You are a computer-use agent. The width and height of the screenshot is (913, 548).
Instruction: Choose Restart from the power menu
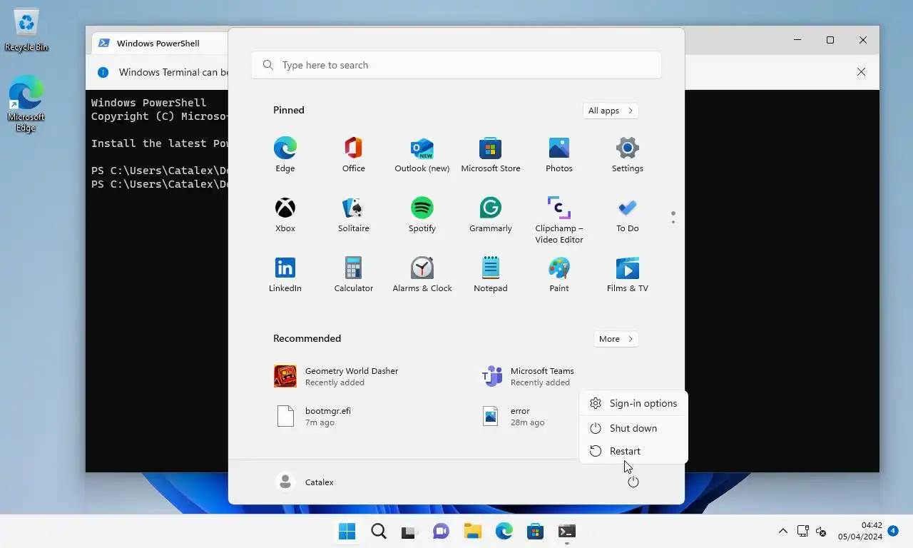(x=633, y=451)
